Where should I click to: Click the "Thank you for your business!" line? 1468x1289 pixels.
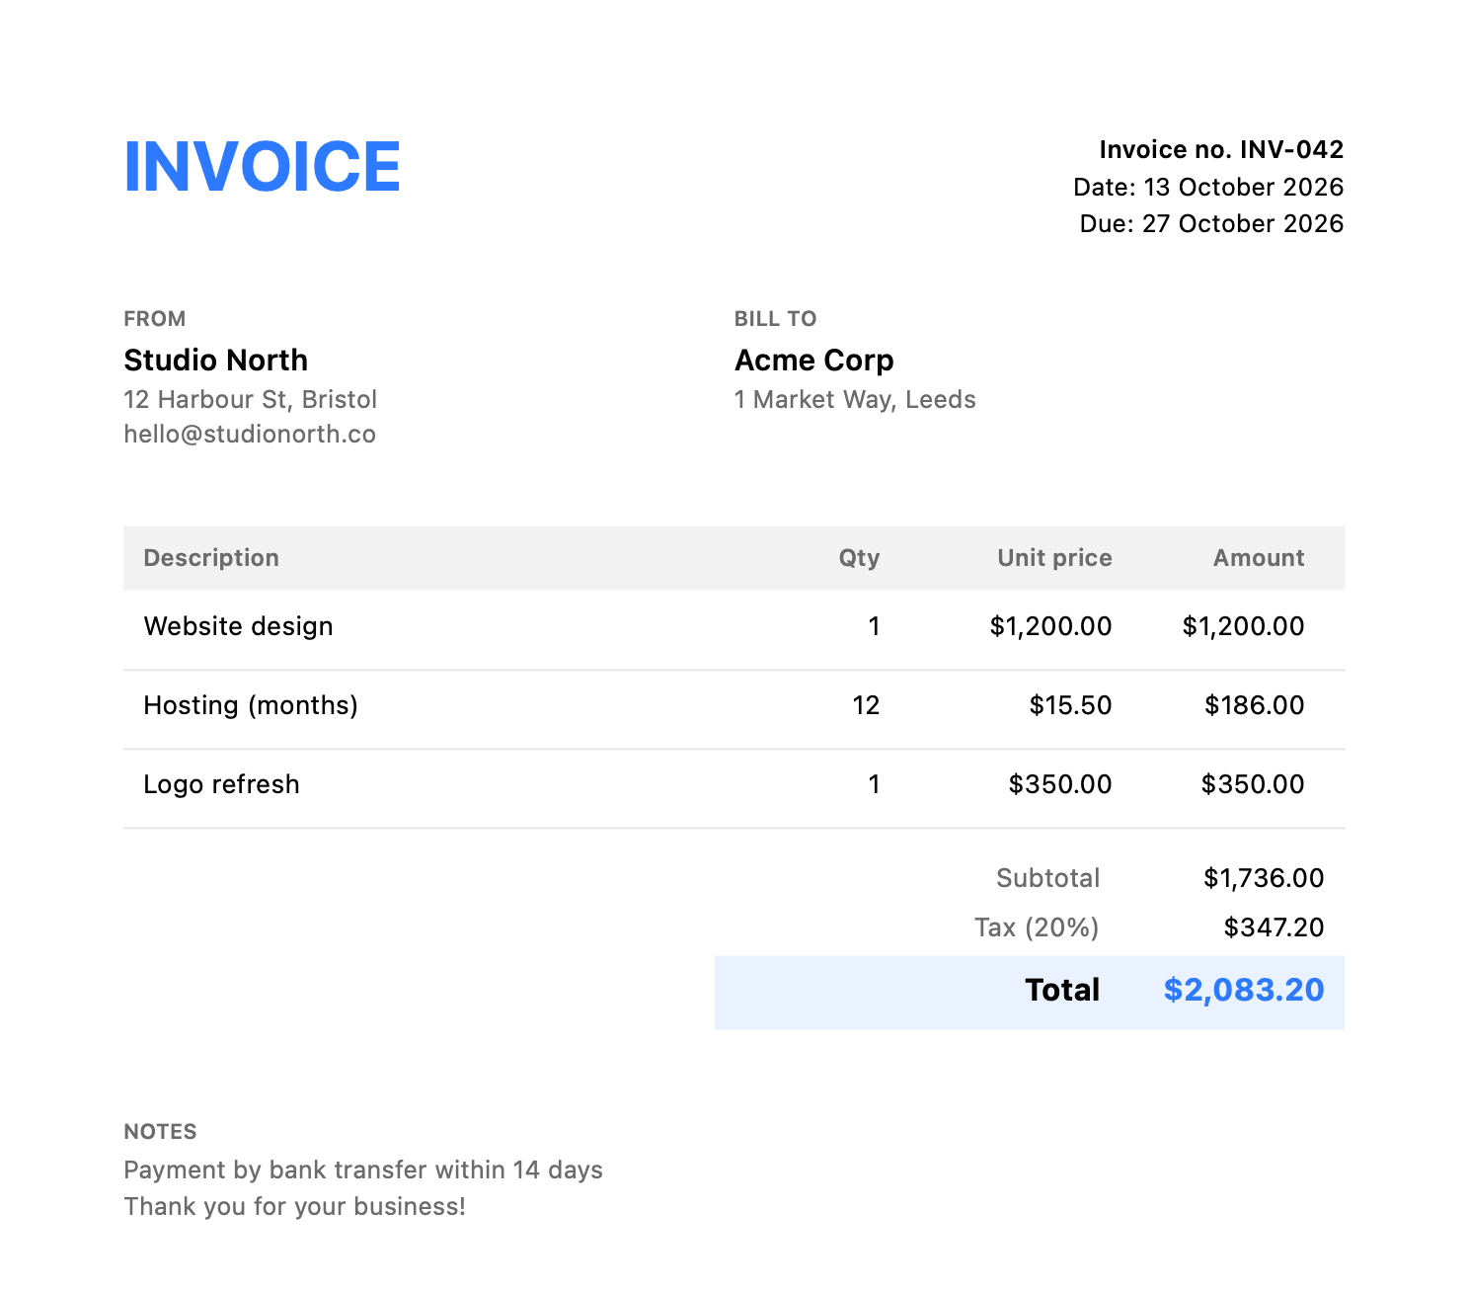[x=294, y=1206]
